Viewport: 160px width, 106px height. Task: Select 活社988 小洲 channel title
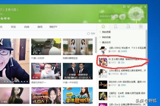127,82
